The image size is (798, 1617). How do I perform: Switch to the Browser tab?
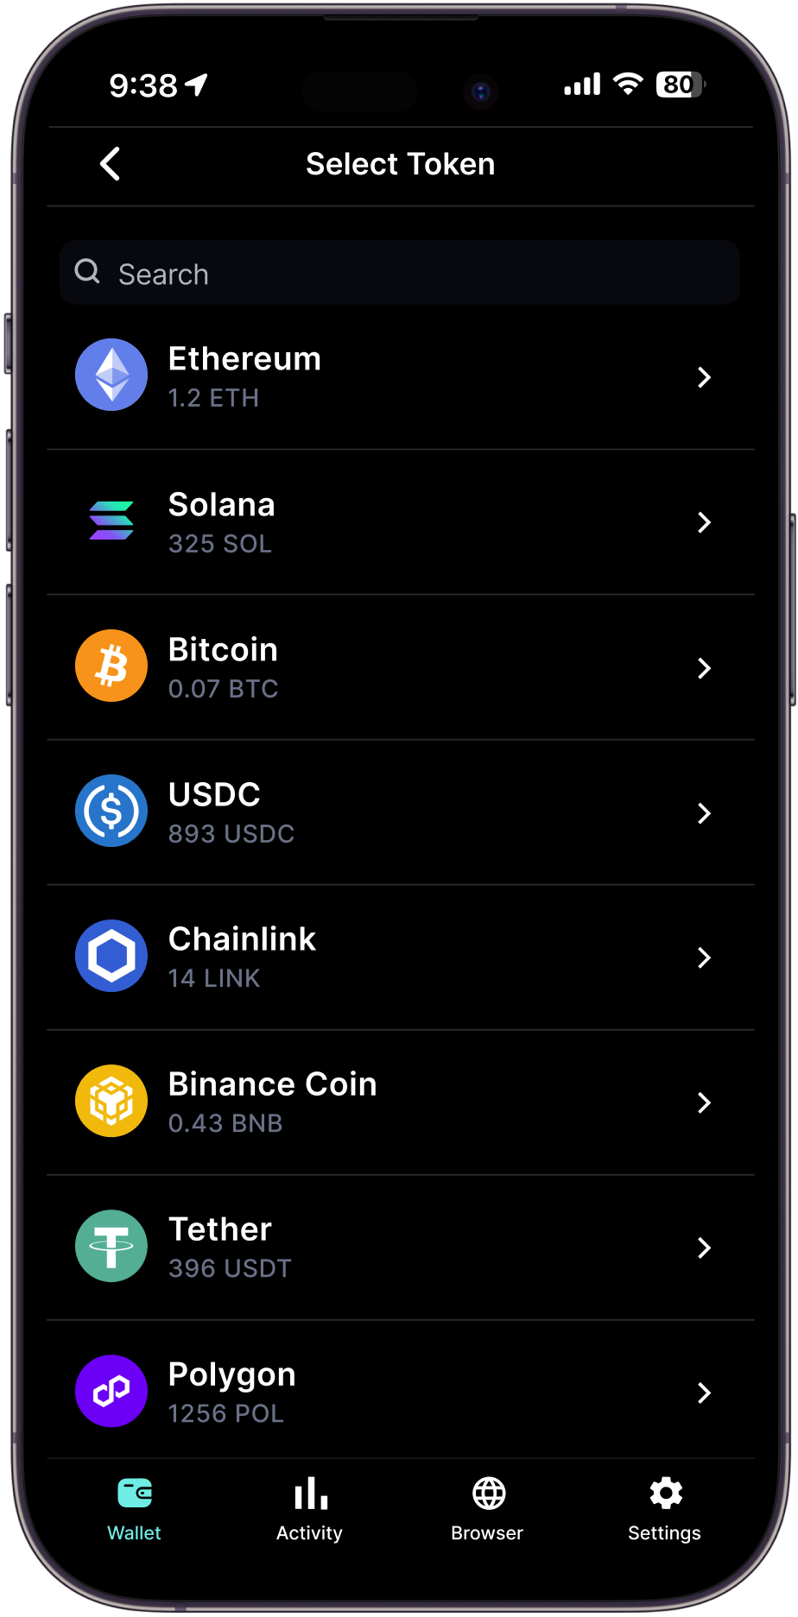pyautogui.click(x=487, y=1507)
